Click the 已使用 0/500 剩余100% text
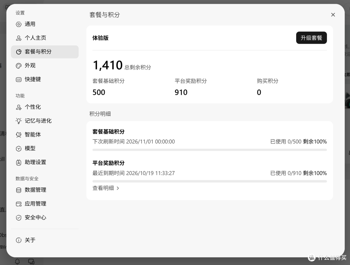 point(298,142)
